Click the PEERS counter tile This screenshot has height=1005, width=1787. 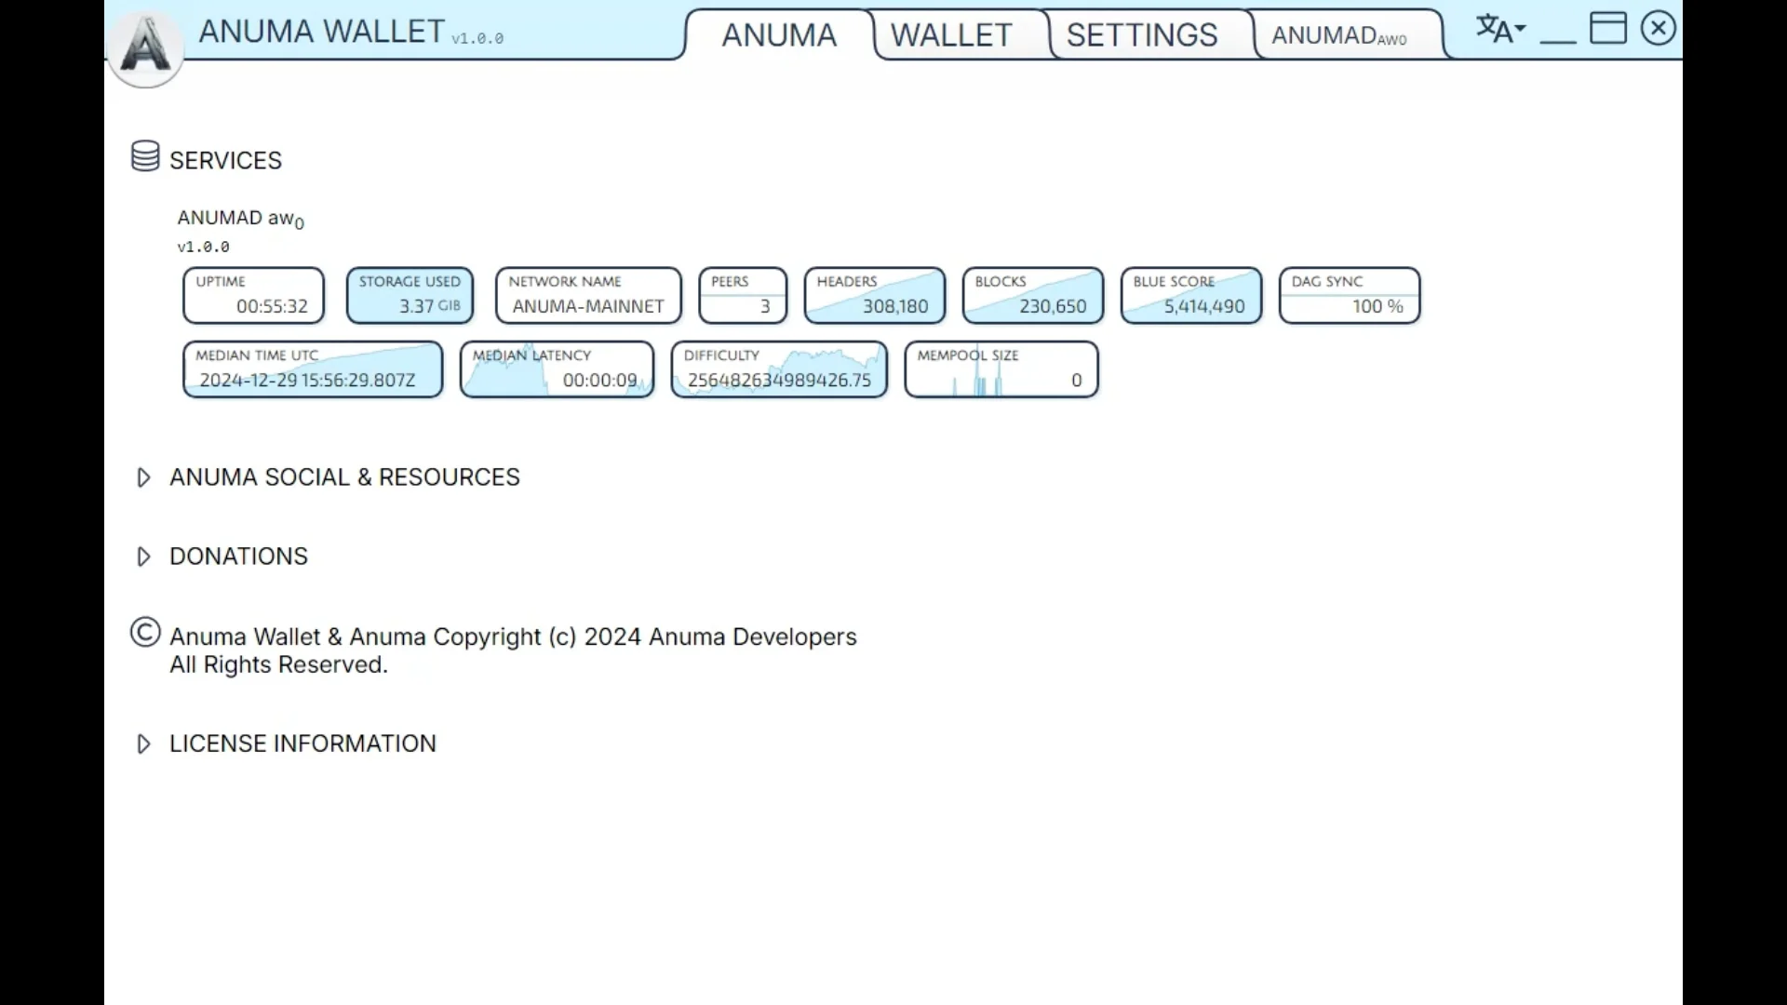(x=742, y=295)
